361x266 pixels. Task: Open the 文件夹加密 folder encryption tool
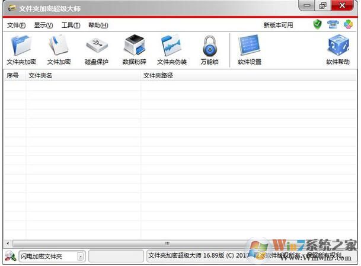point(21,50)
